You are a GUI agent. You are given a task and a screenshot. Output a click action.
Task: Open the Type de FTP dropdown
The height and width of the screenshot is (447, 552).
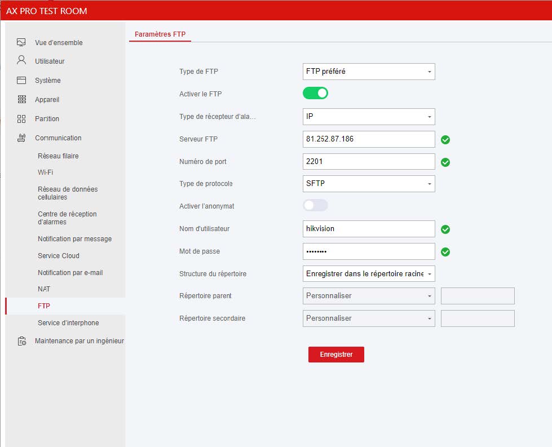point(369,72)
